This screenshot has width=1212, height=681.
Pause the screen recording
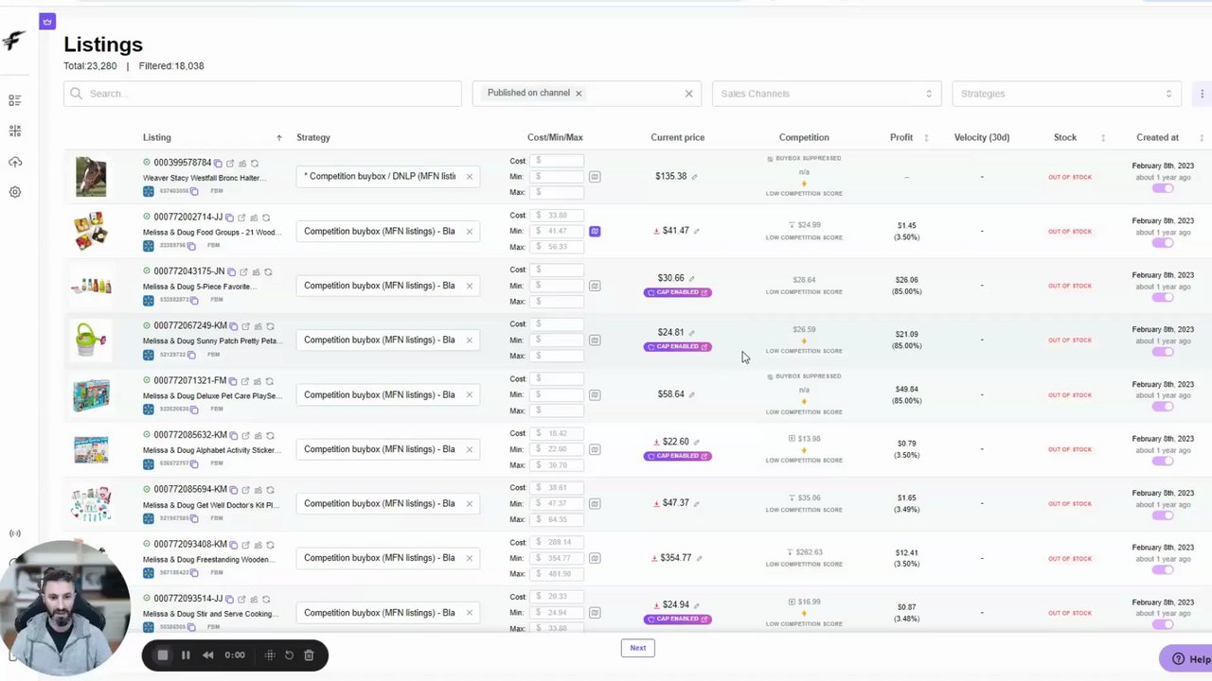[x=186, y=655]
